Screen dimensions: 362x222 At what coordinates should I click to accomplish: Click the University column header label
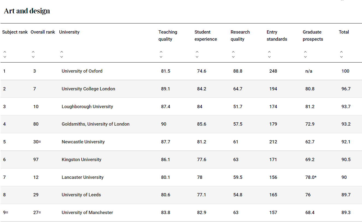(x=69, y=32)
